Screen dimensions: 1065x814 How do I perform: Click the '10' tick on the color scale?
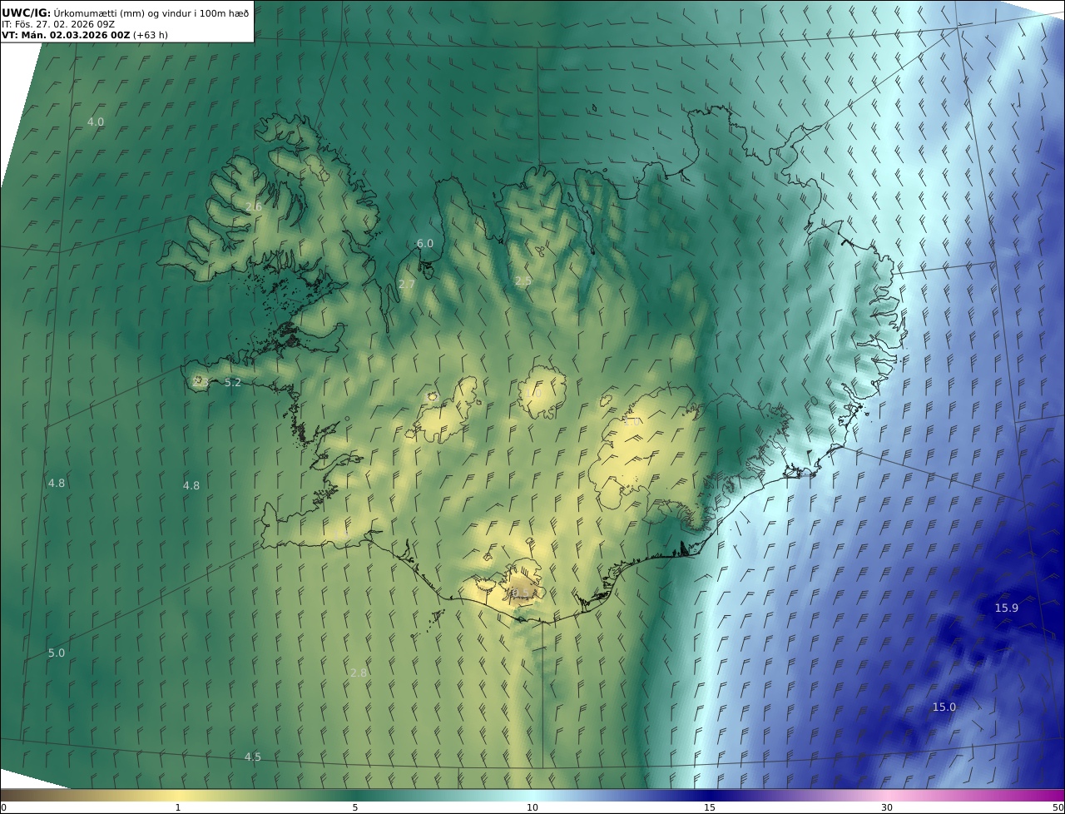coord(532,807)
